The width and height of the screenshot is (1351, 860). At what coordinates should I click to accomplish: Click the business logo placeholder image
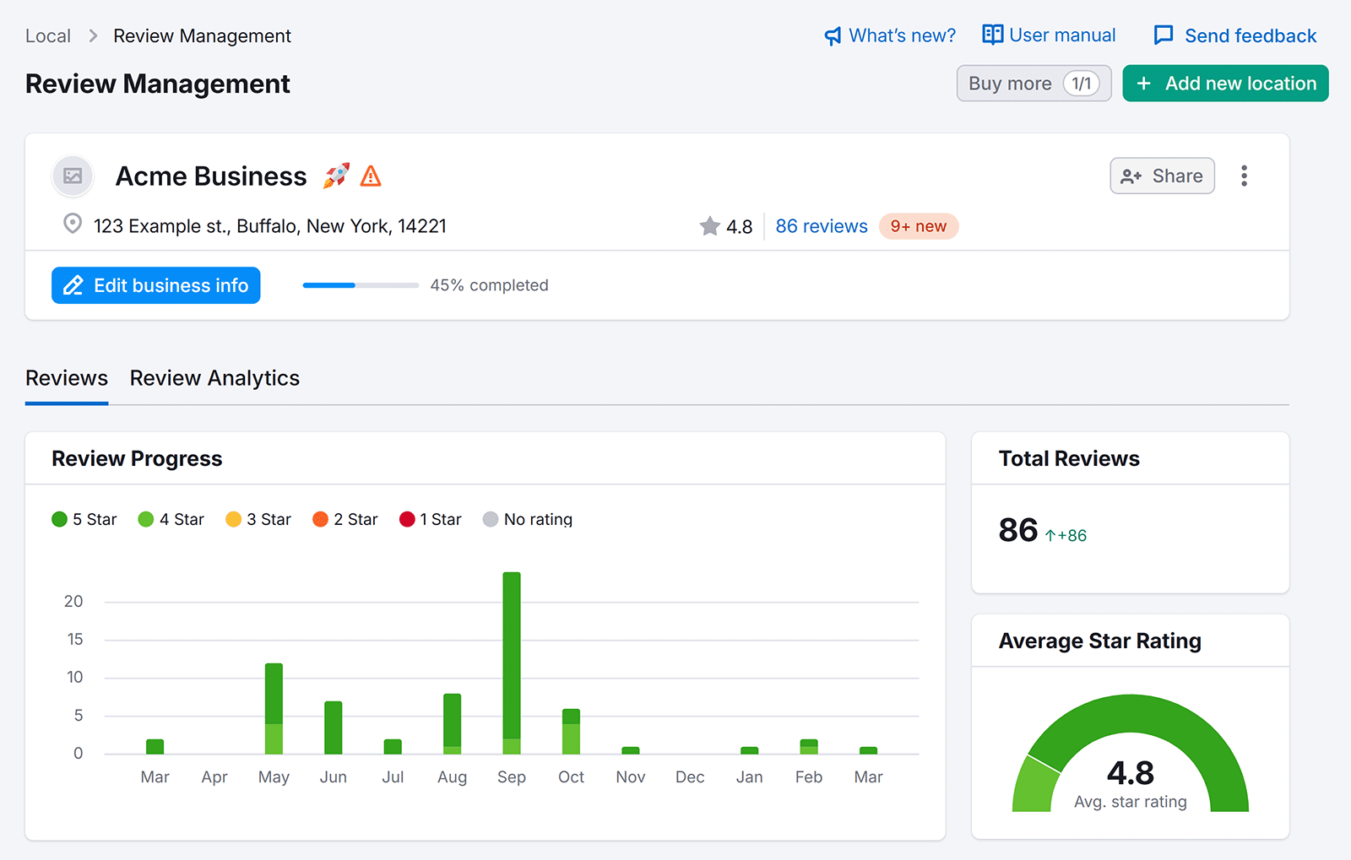click(73, 176)
